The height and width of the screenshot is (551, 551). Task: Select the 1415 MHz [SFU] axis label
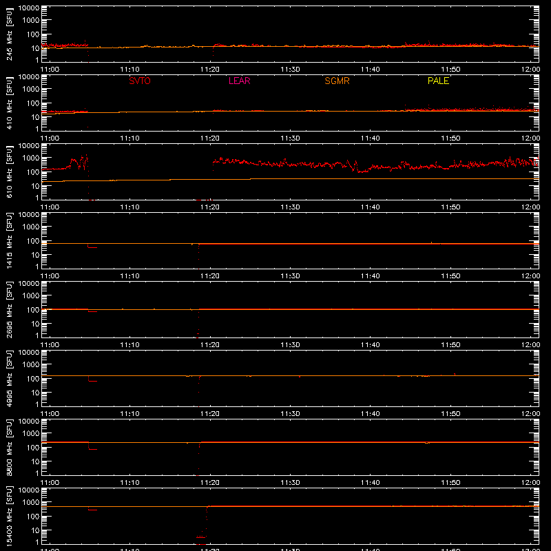pyautogui.click(x=10, y=241)
